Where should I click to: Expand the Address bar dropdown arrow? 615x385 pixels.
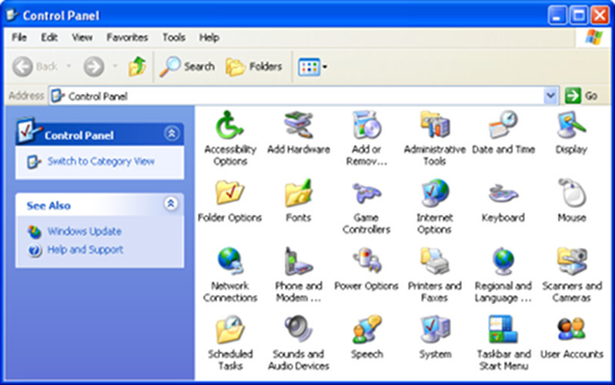tap(550, 96)
